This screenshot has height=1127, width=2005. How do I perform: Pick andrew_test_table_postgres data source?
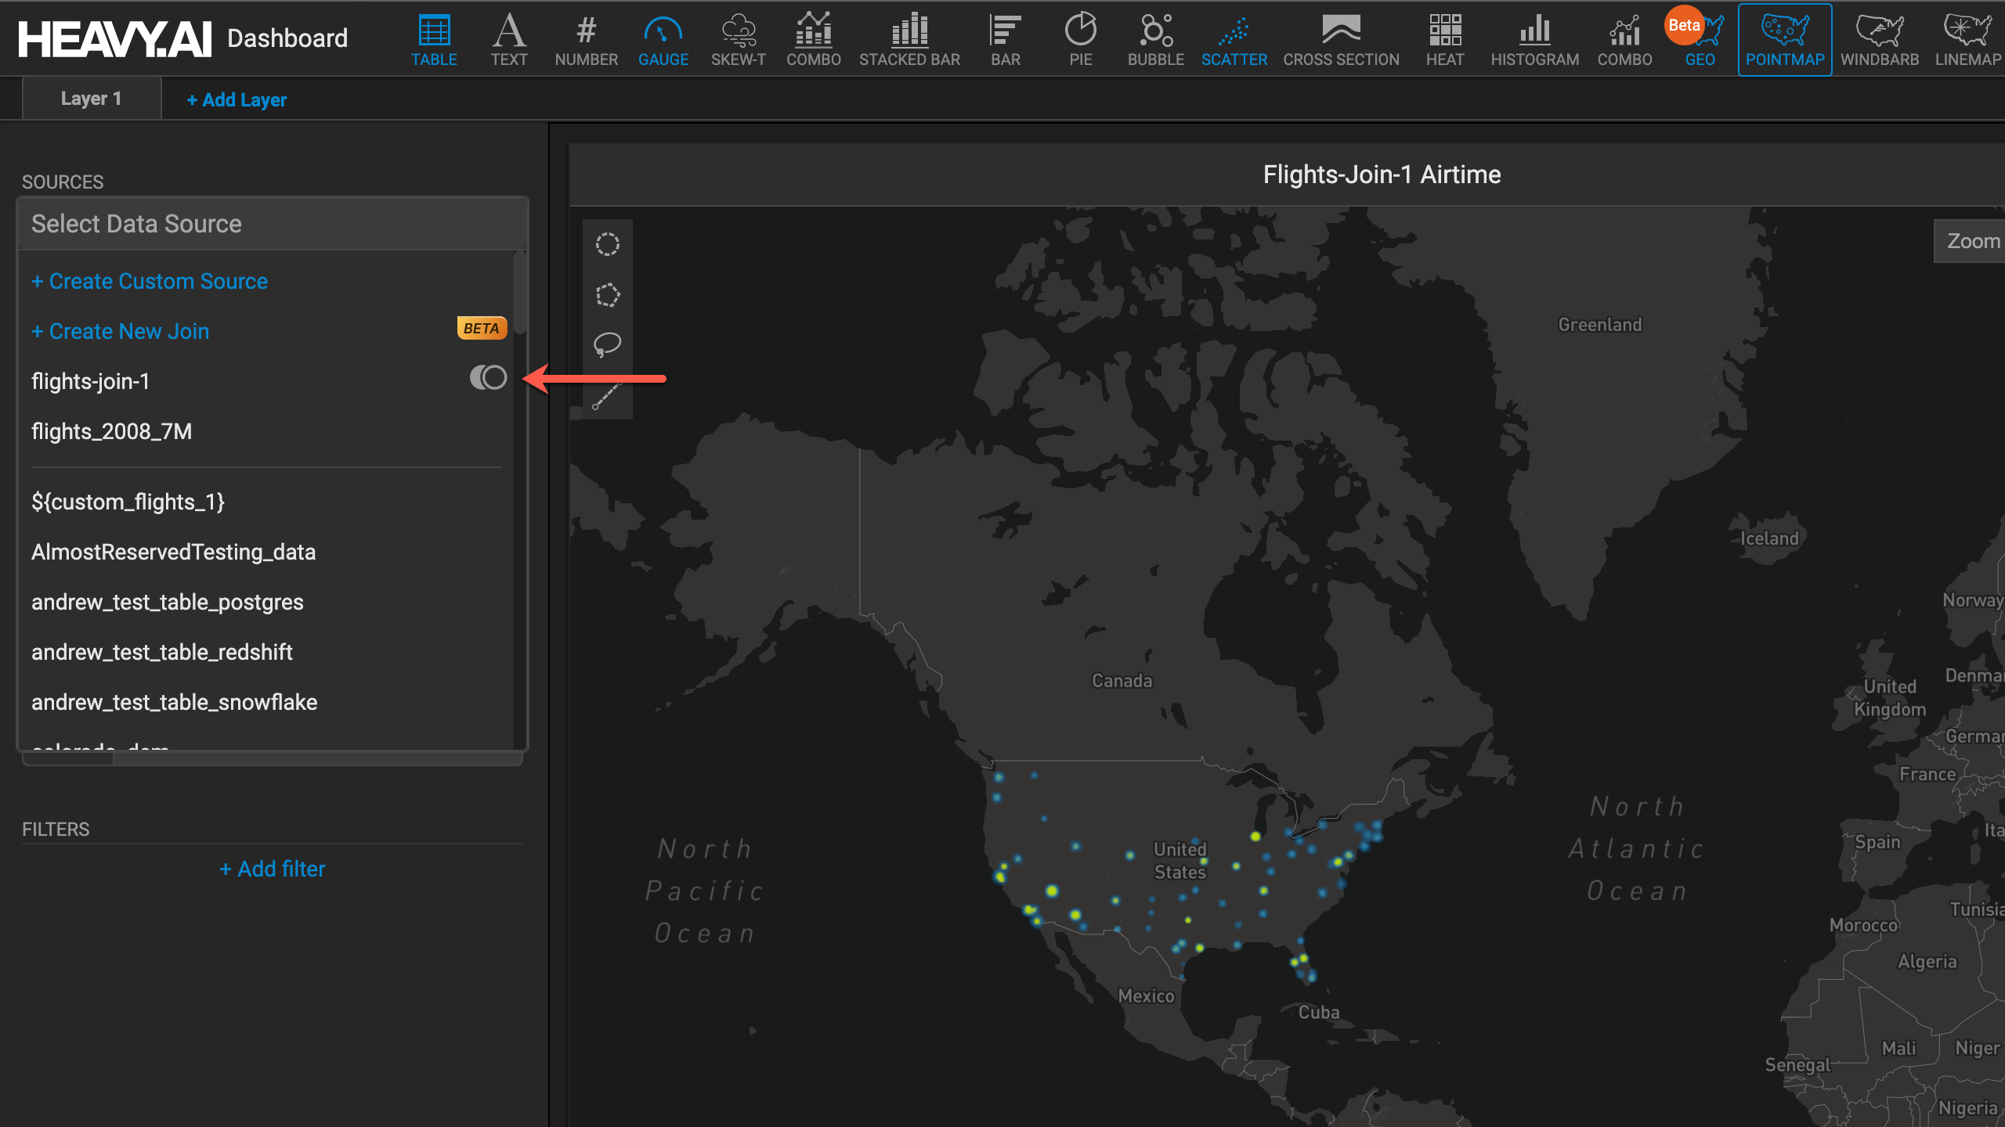point(167,602)
